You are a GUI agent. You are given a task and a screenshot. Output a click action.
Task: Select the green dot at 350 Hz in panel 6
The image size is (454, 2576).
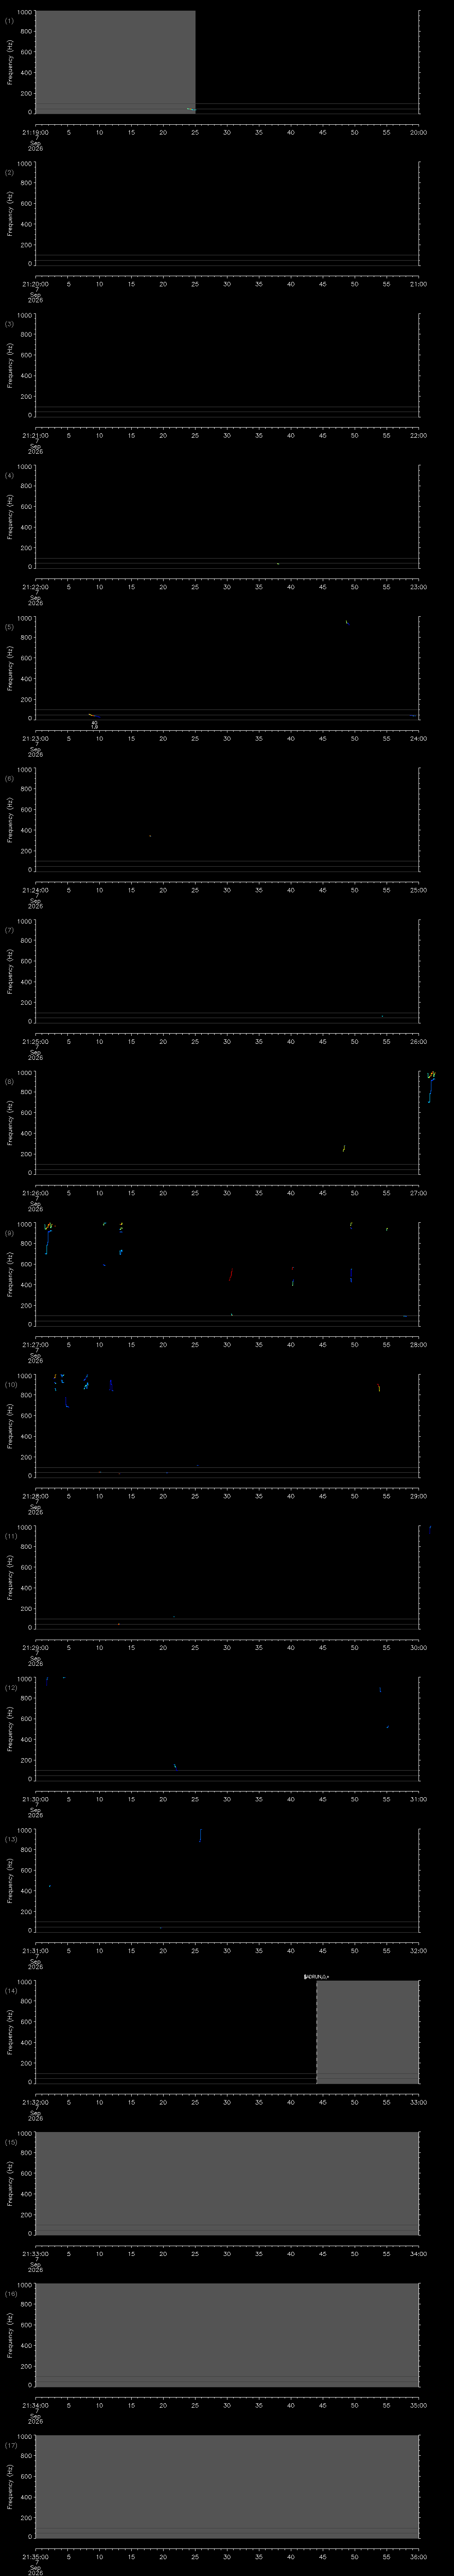click(150, 836)
